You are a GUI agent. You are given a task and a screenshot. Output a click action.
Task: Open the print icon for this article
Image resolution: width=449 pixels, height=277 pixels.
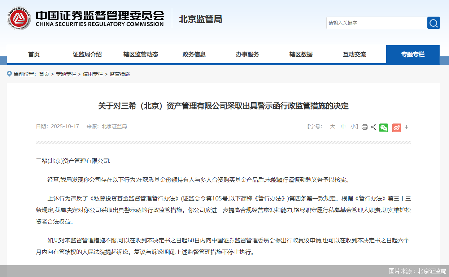click(365, 127)
